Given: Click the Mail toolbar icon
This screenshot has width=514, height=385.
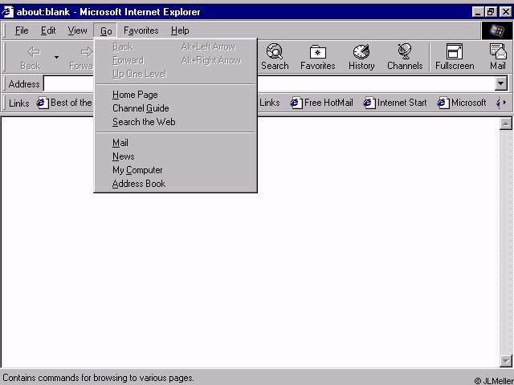Looking at the screenshot, I should [497, 57].
